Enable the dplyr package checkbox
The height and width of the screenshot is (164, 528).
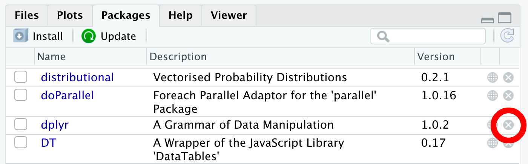click(21, 125)
